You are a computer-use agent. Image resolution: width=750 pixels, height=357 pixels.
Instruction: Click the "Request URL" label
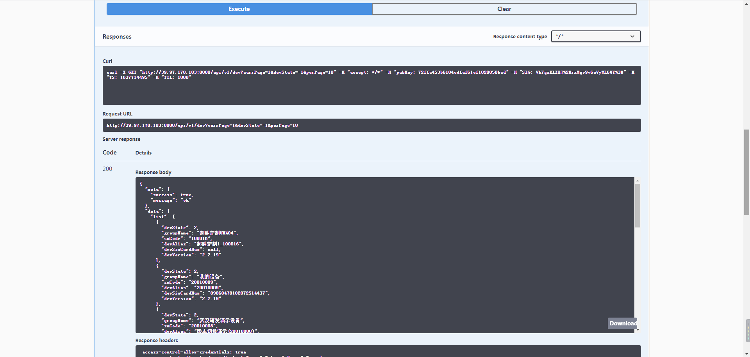(x=117, y=114)
